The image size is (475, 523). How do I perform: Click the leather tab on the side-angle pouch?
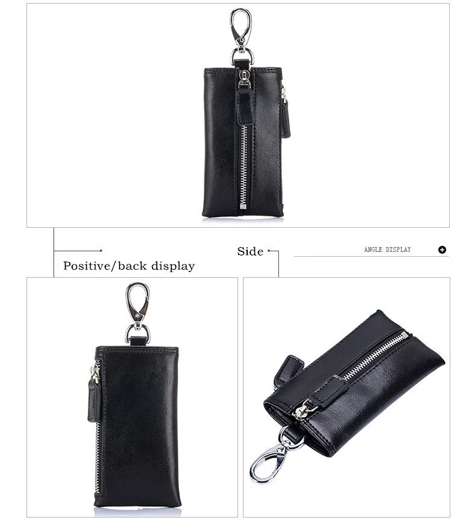coord(287,370)
